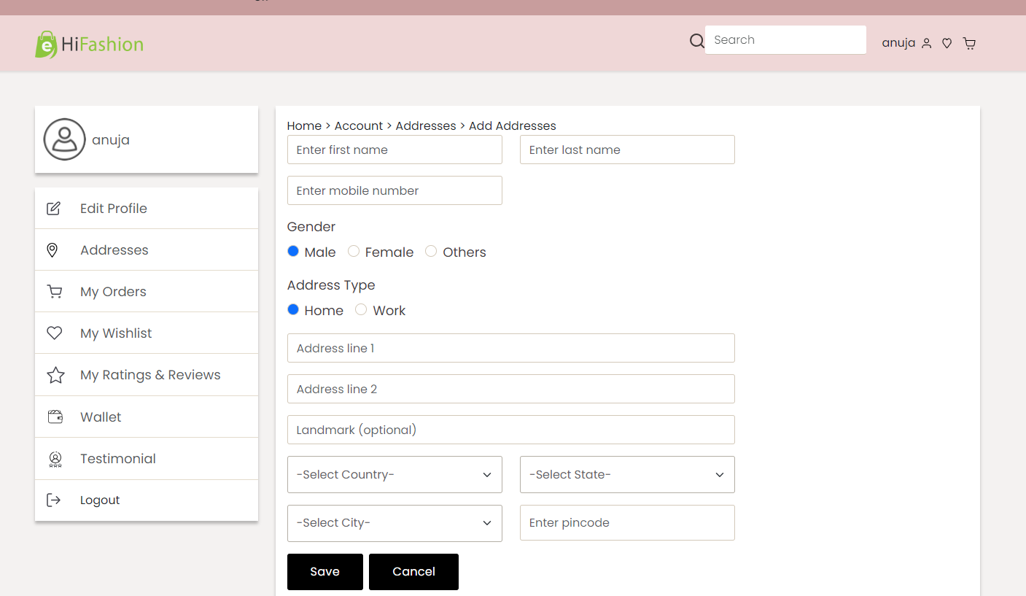The height and width of the screenshot is (596, 1026).
Task: Open My Ratings & Reviews
Action: 147,375
